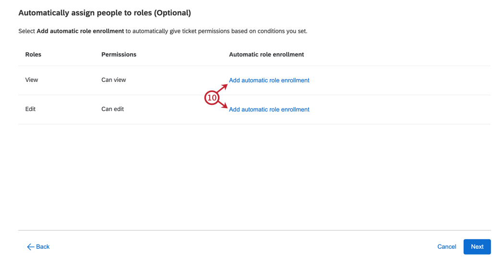Image resolution: width=504 pixels, height=267 pixels.
Task: Click the ticket permissions instruction sentence
Action: pos(216,31)
